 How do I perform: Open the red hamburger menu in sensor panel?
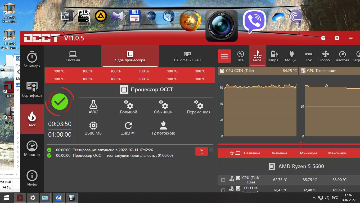click(224, 56)
